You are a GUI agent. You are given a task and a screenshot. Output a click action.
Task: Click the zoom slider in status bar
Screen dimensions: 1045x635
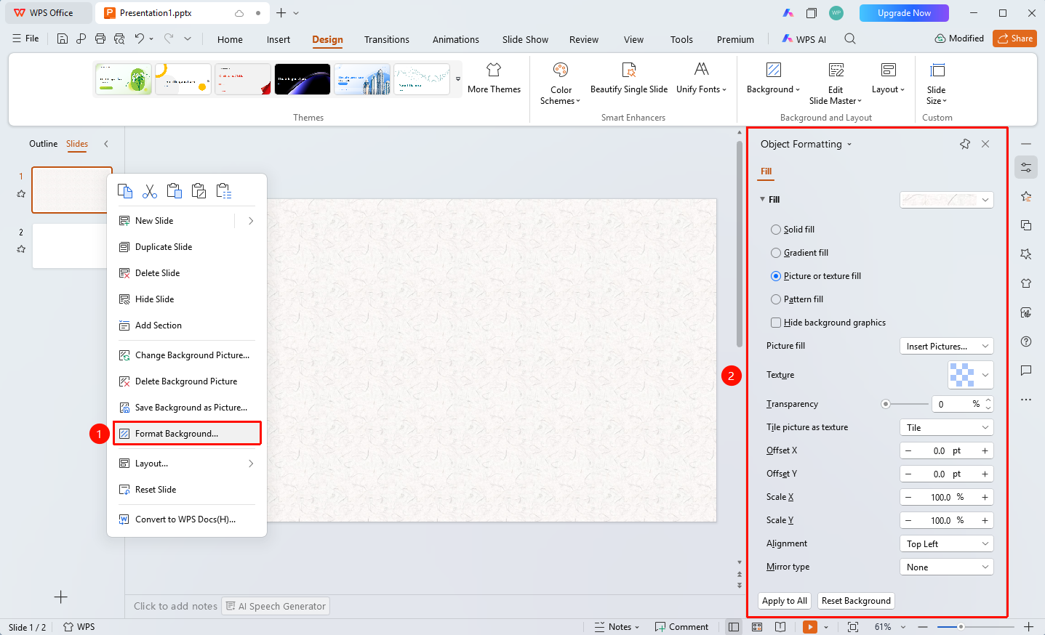974,627
